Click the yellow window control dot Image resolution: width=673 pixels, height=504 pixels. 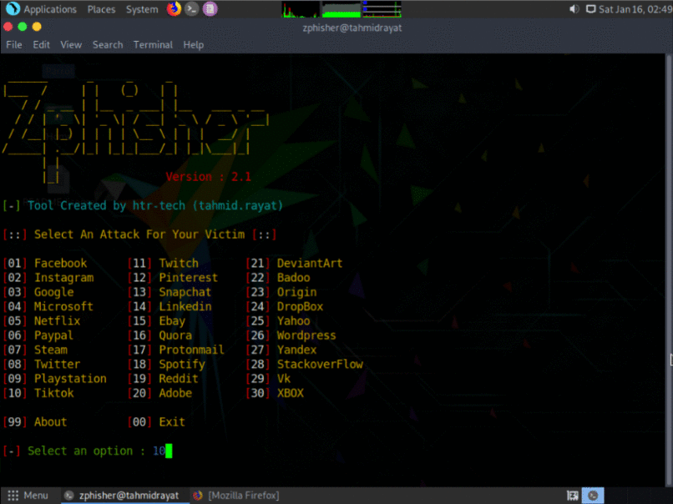point(37,27)
